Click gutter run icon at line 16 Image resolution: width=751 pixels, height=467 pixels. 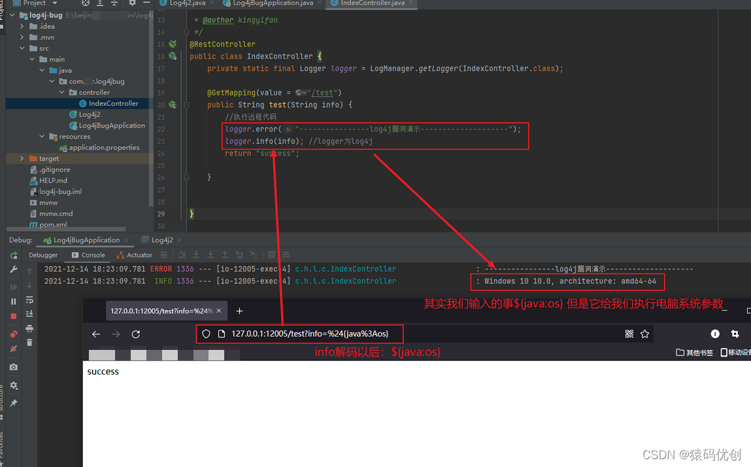(x=173, y=57)
